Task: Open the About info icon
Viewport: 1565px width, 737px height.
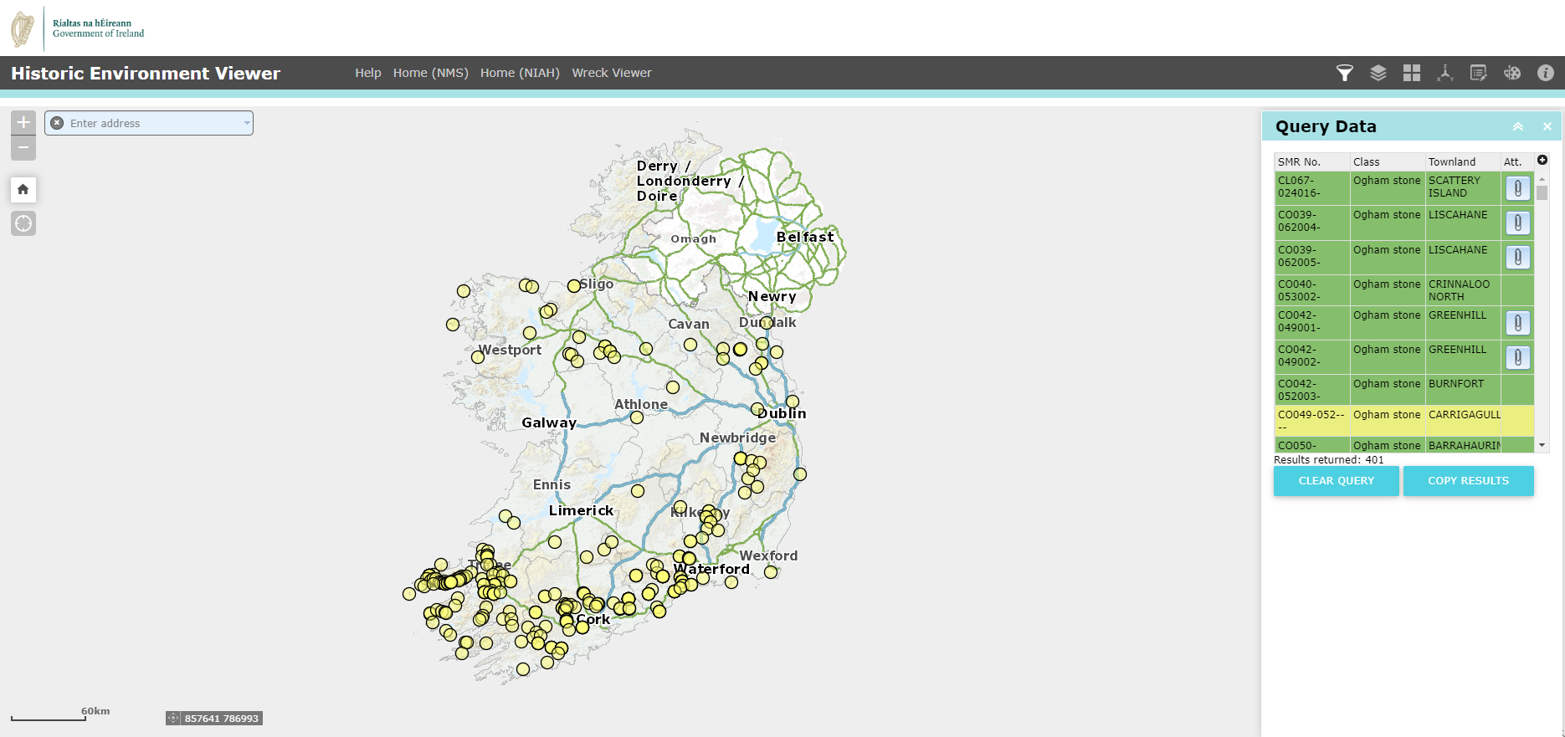Action: [x=1545, y=73]
